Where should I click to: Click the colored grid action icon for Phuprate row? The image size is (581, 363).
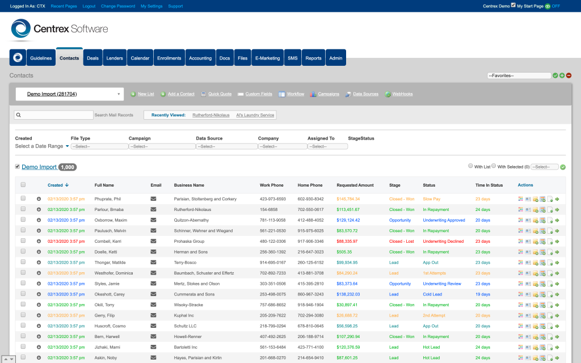(521, 199)
